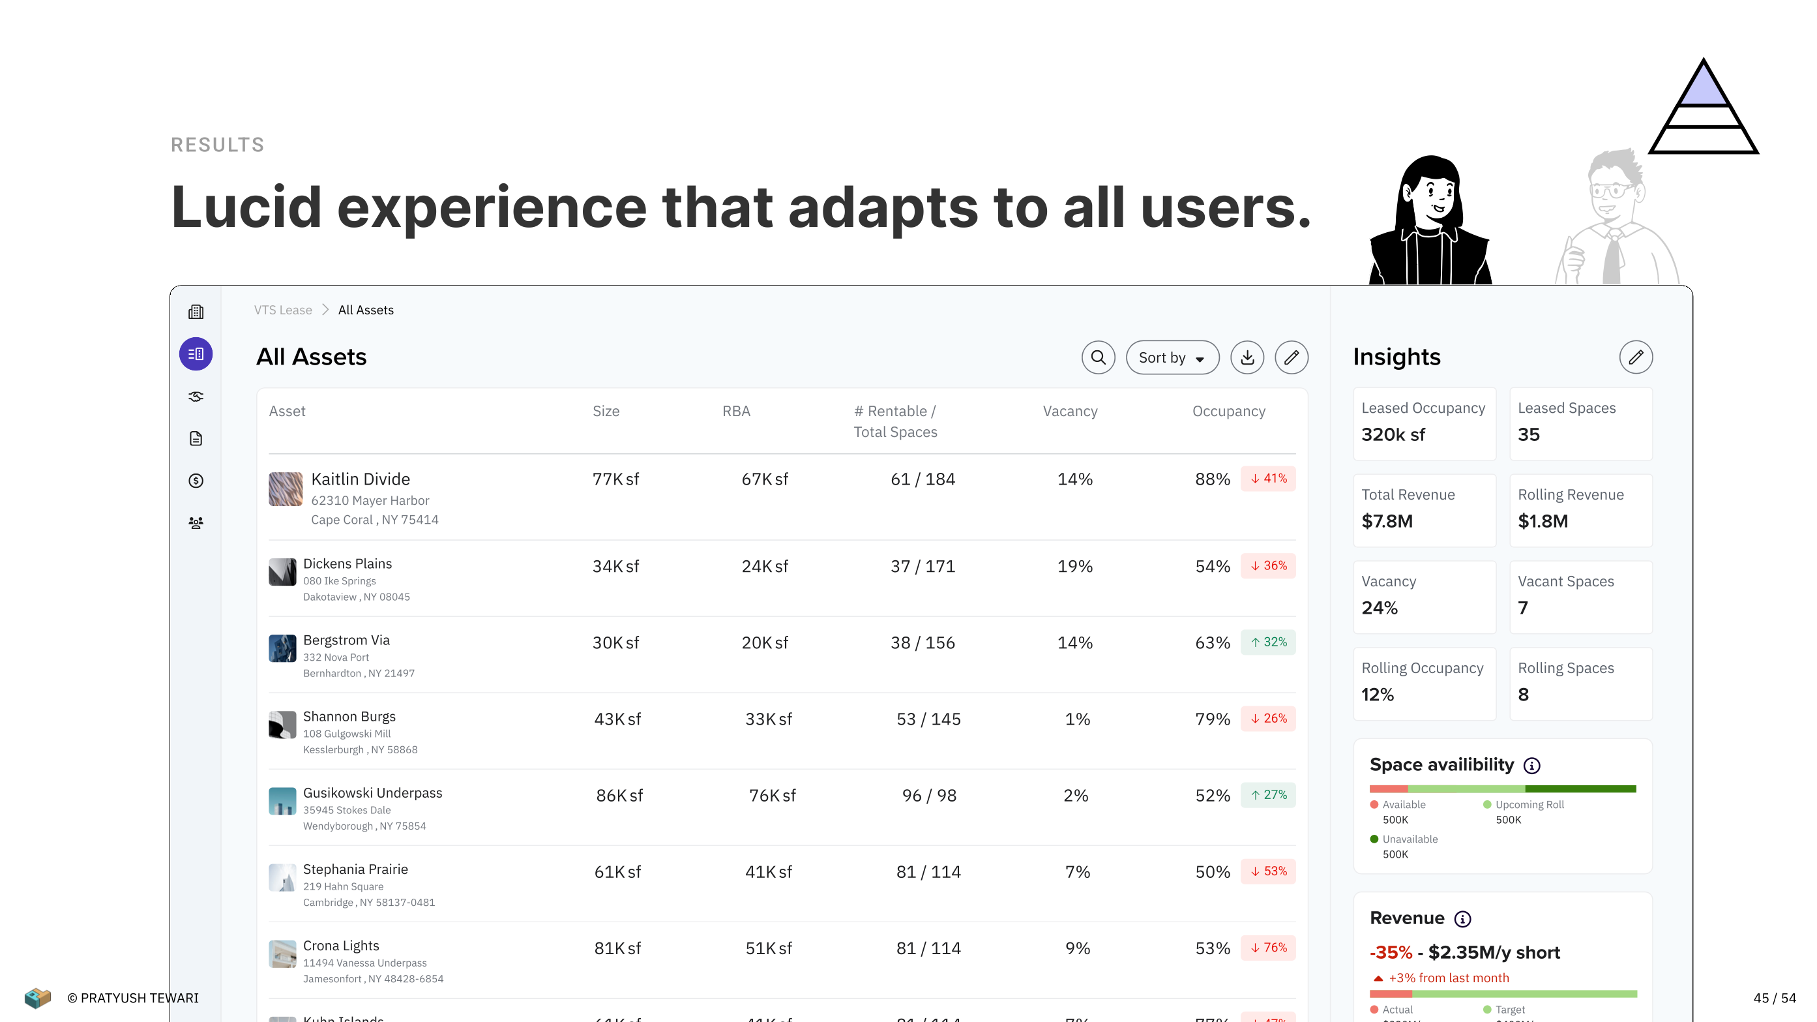Click the Revenue info icon

(1463, 919)
